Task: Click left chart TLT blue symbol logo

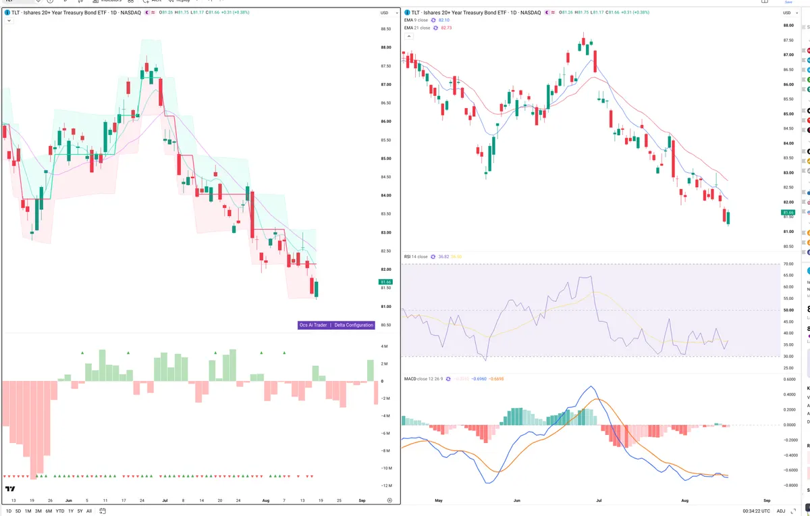Action: pos(7,12)
